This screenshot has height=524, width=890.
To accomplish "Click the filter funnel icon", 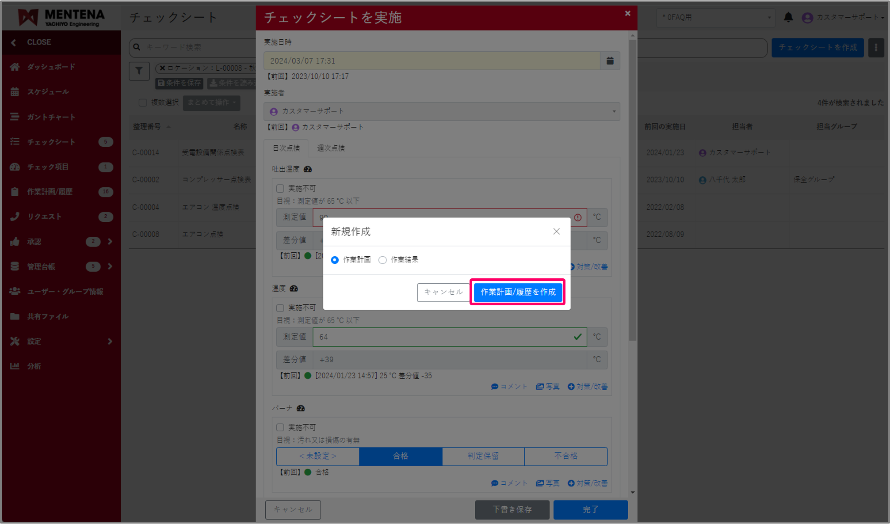I will 139,71.
